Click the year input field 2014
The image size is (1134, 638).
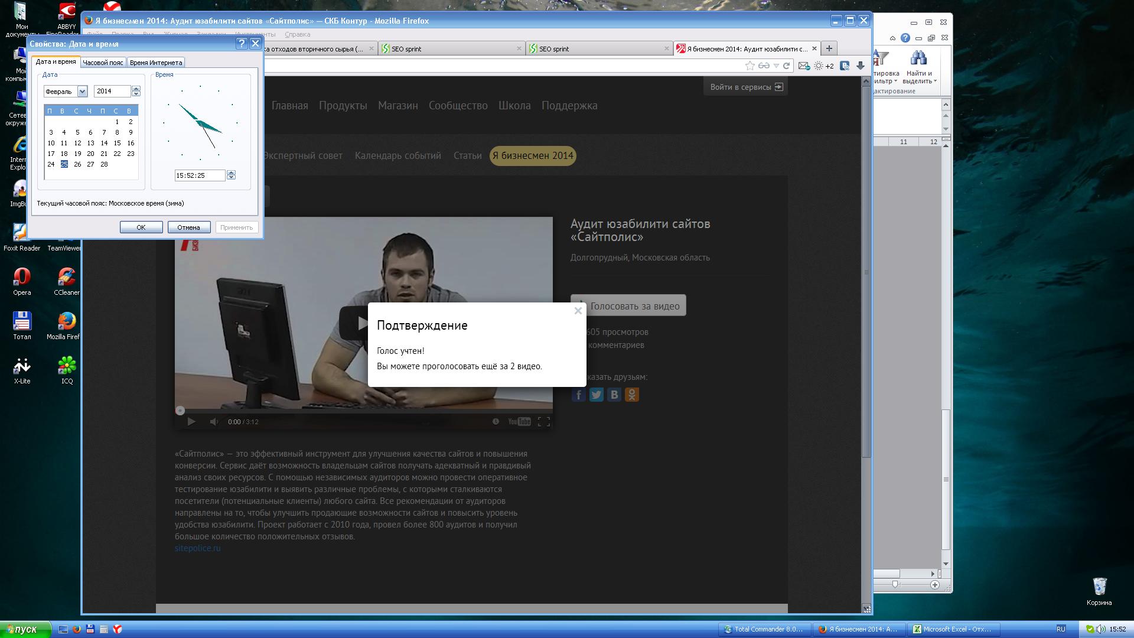[113, 91]
